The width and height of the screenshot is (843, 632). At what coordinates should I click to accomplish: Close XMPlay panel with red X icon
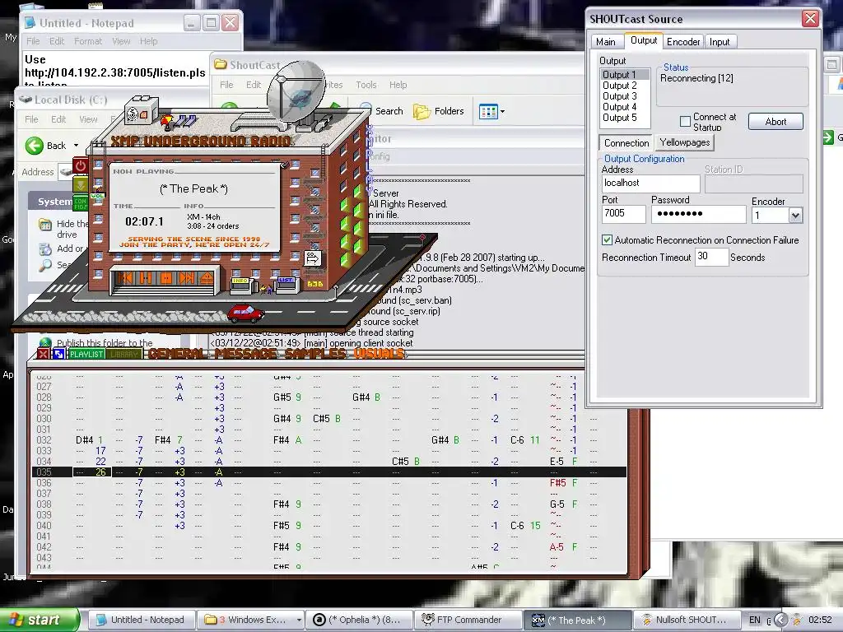(x=44, y=354)
